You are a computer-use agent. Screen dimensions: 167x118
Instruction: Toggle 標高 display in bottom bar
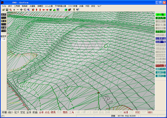tap(53, 112)
